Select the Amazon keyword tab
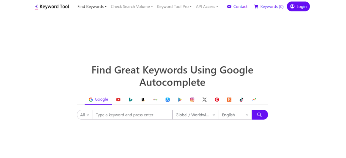This screenshot has height=158, width=346. point(143,100)
